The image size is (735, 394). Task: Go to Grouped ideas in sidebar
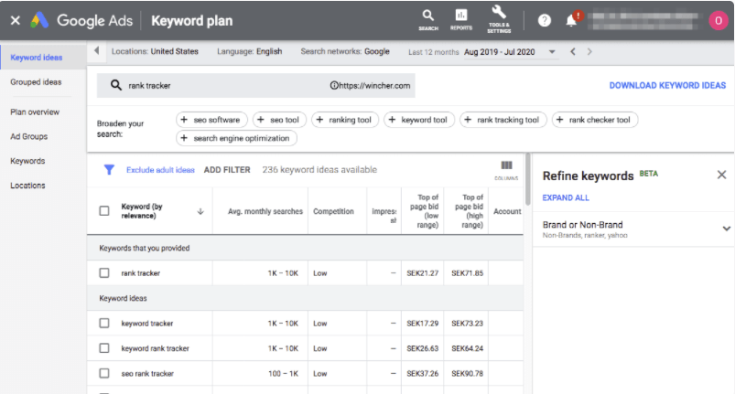pos(36,82)
